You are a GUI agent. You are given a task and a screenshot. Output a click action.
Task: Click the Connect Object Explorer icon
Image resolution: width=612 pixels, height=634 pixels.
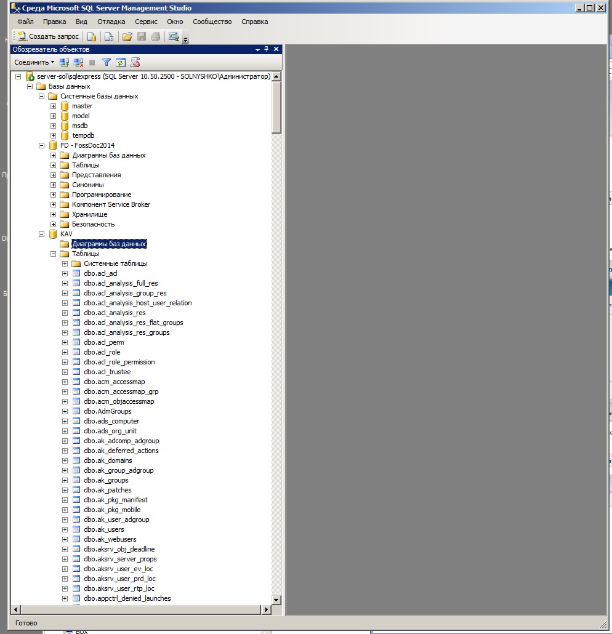[64, 62]
